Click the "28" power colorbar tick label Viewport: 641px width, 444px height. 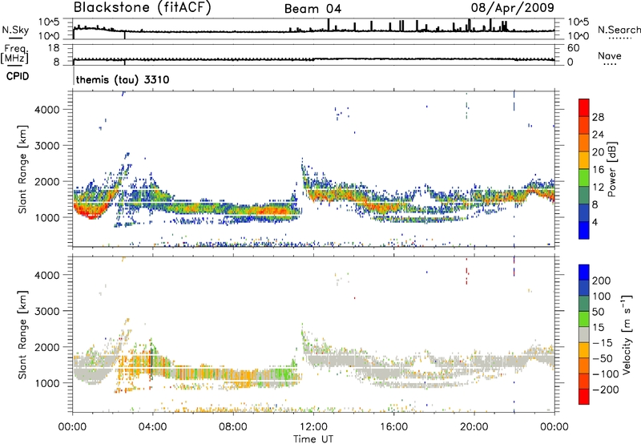pos(598,117)
